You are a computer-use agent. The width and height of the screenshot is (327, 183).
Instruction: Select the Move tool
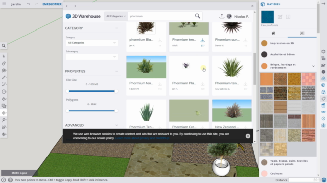tap(4, 113)
